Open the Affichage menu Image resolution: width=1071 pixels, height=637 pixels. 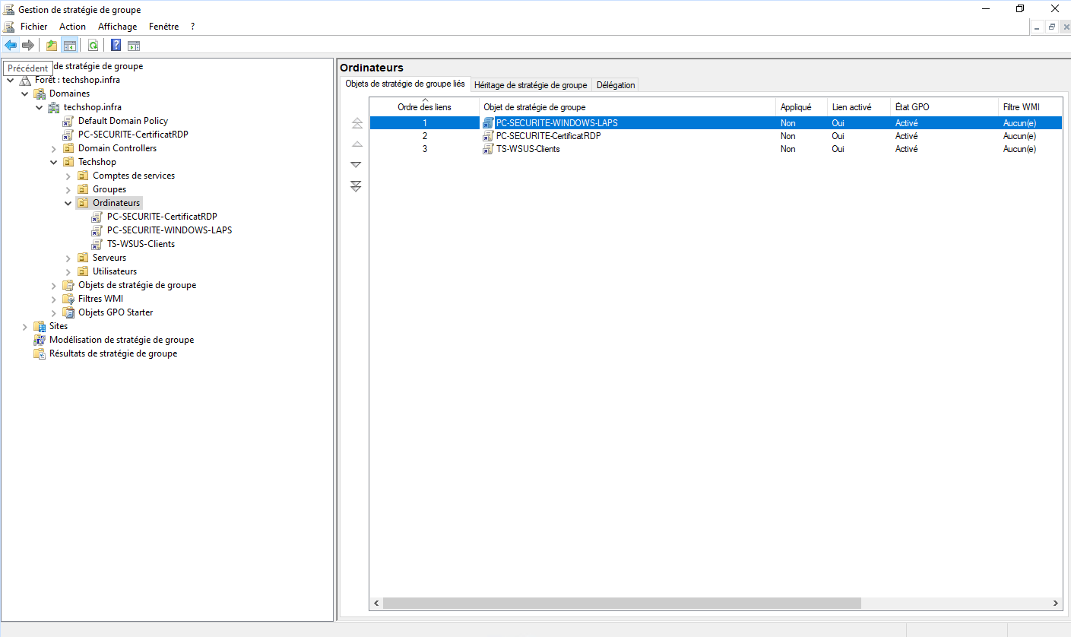(118, 27)
